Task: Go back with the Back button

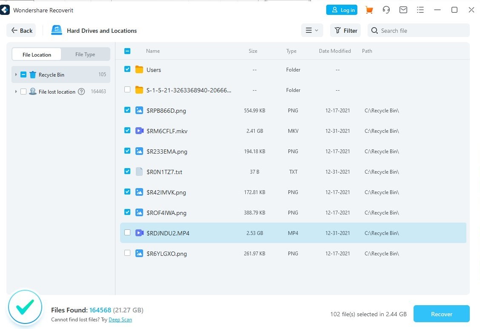Action: pyautogui.click(x=21, y=30)
